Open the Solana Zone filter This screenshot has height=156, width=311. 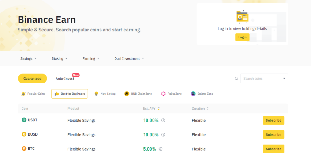tap(202, 94)
